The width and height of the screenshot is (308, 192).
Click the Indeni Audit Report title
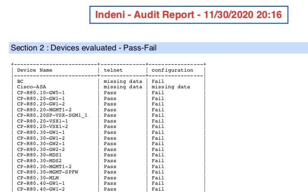[188, 15]
